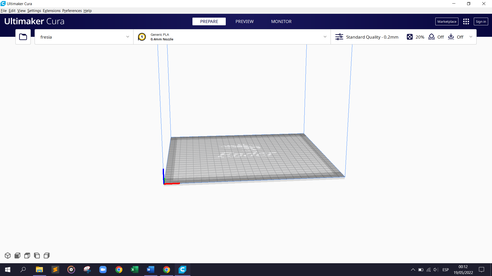Screen dimensions: 492x276
Task: Enable Windows notification center
Action: click(x=482, y=270)
